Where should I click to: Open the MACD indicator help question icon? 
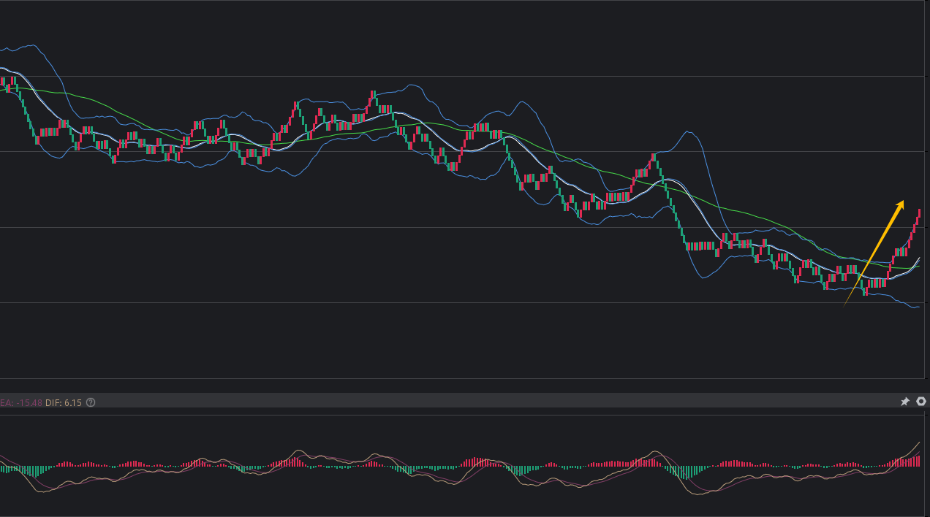(x=91, y=402)
